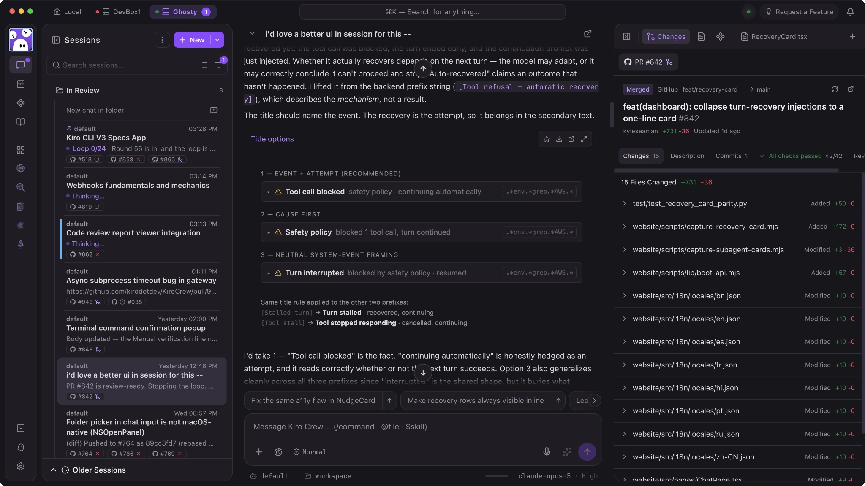Open sessions options three-dot menu

coord(162,40)
